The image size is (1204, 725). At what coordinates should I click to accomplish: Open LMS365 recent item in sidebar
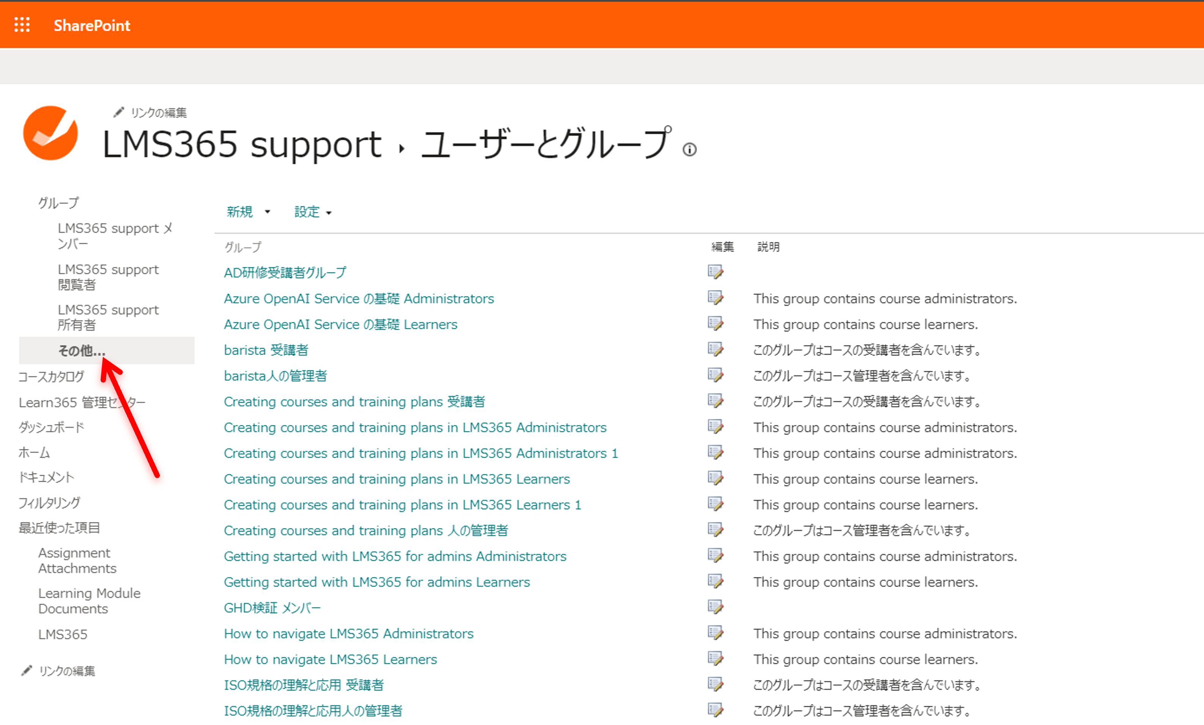pos(63,634)
